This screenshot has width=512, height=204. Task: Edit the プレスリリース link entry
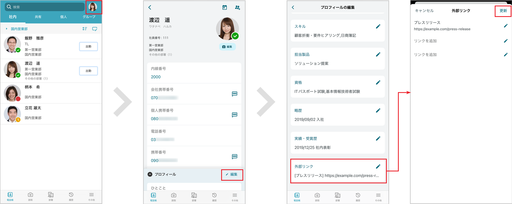point(506,26)
